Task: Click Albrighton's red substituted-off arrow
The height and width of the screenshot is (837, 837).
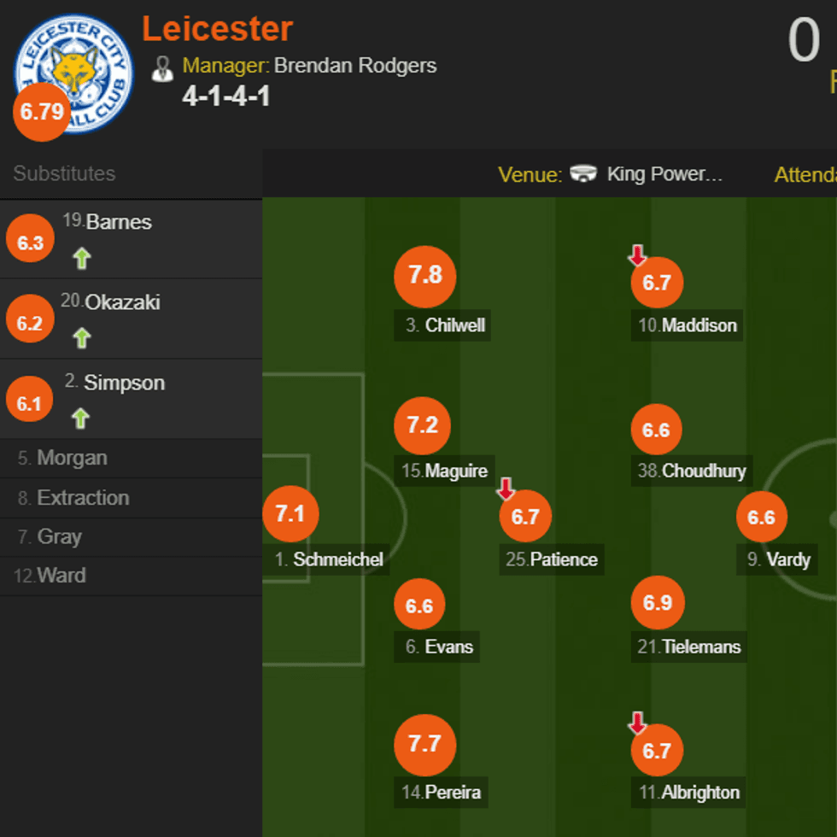Action: (637, 723)
